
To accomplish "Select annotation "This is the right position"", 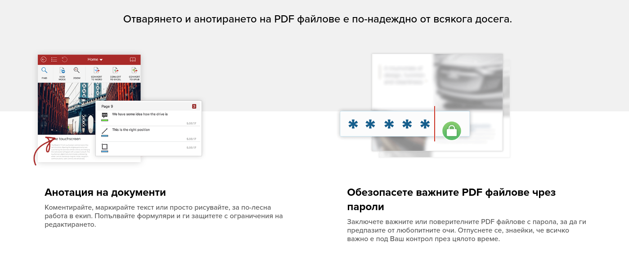I will point(131,130).
